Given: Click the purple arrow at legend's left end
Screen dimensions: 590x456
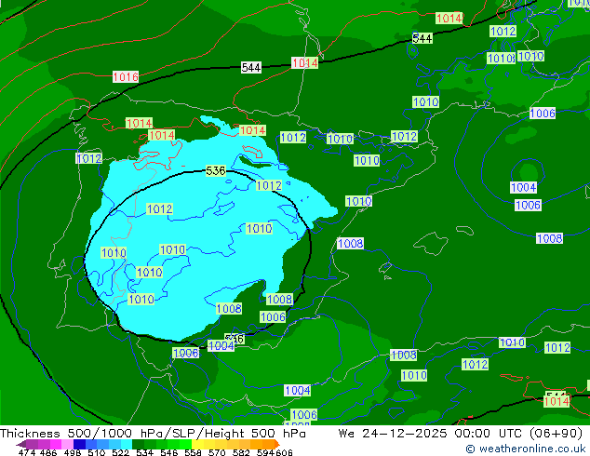Looking at the screenshot, I should pos(20,445).
